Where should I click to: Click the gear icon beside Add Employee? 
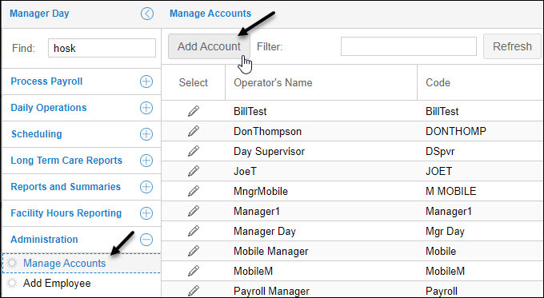tap(12, 283)
